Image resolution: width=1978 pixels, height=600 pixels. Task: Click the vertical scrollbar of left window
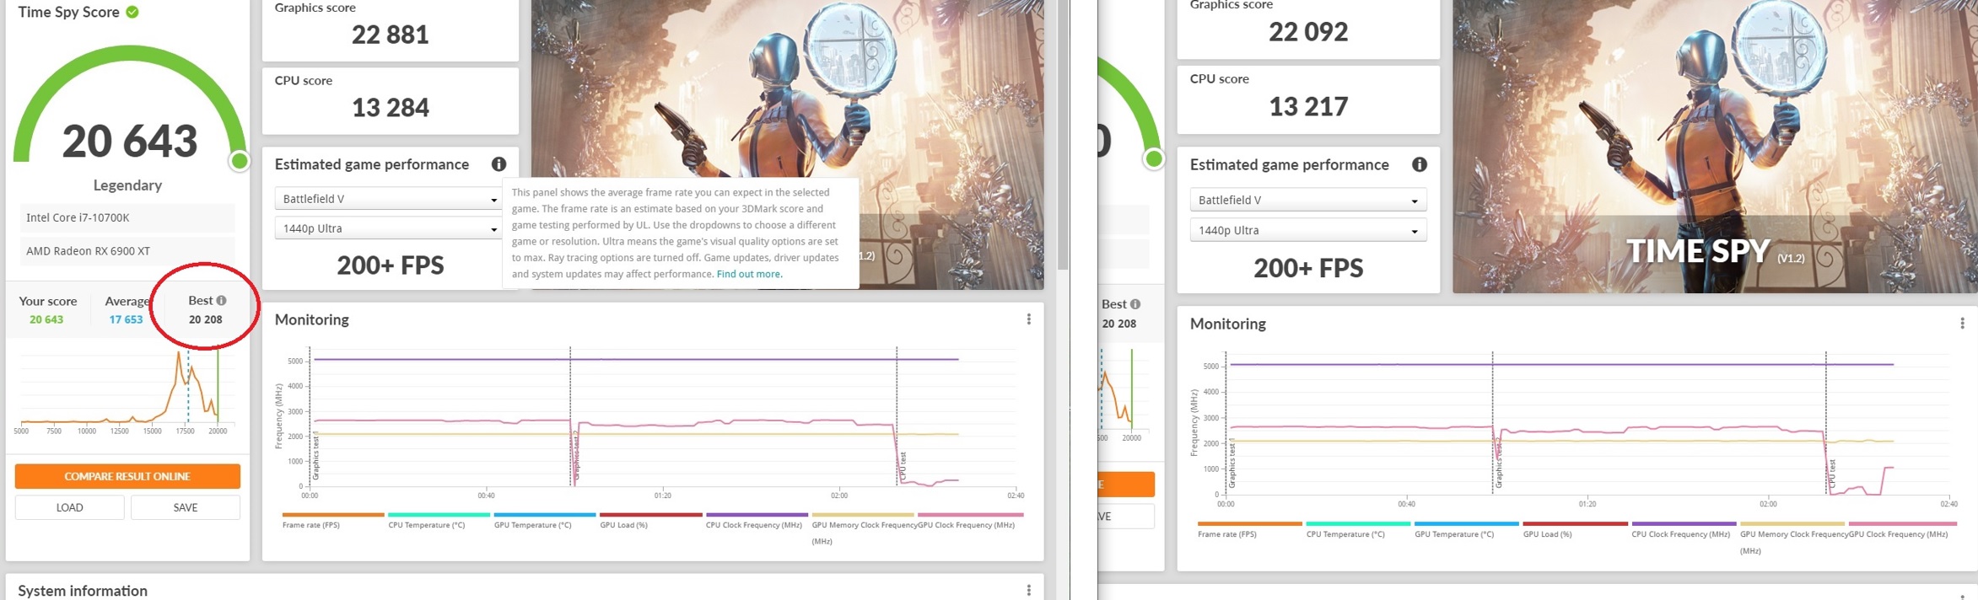pyautogui.click(x=1063, y=135)
